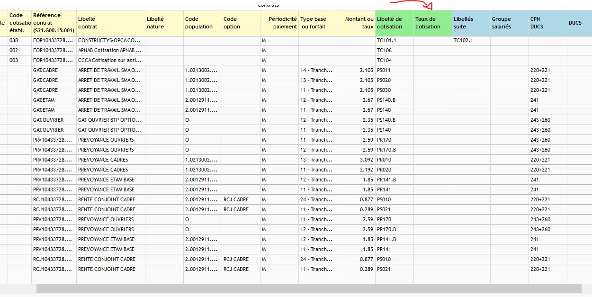592x297 pixels.
Task: Click the "PR020" cotisation cell
Action: (x=395, y=170)
